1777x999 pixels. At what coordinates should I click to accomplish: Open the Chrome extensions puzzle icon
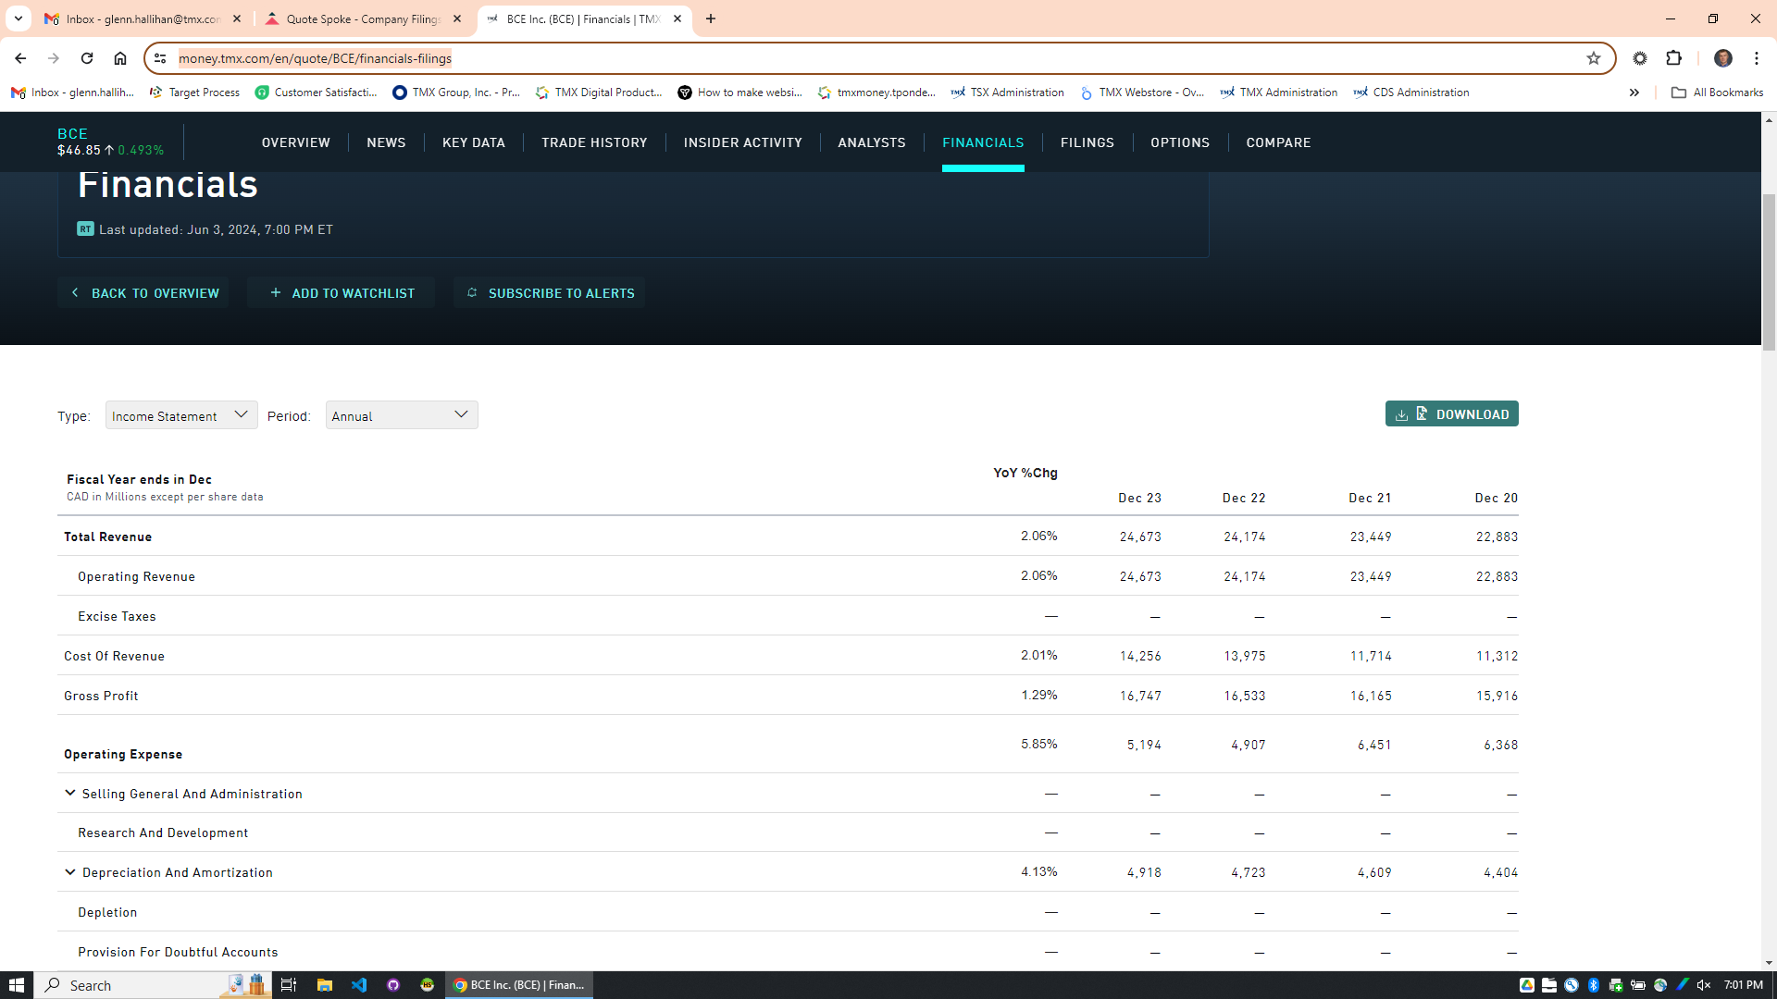1673,58
